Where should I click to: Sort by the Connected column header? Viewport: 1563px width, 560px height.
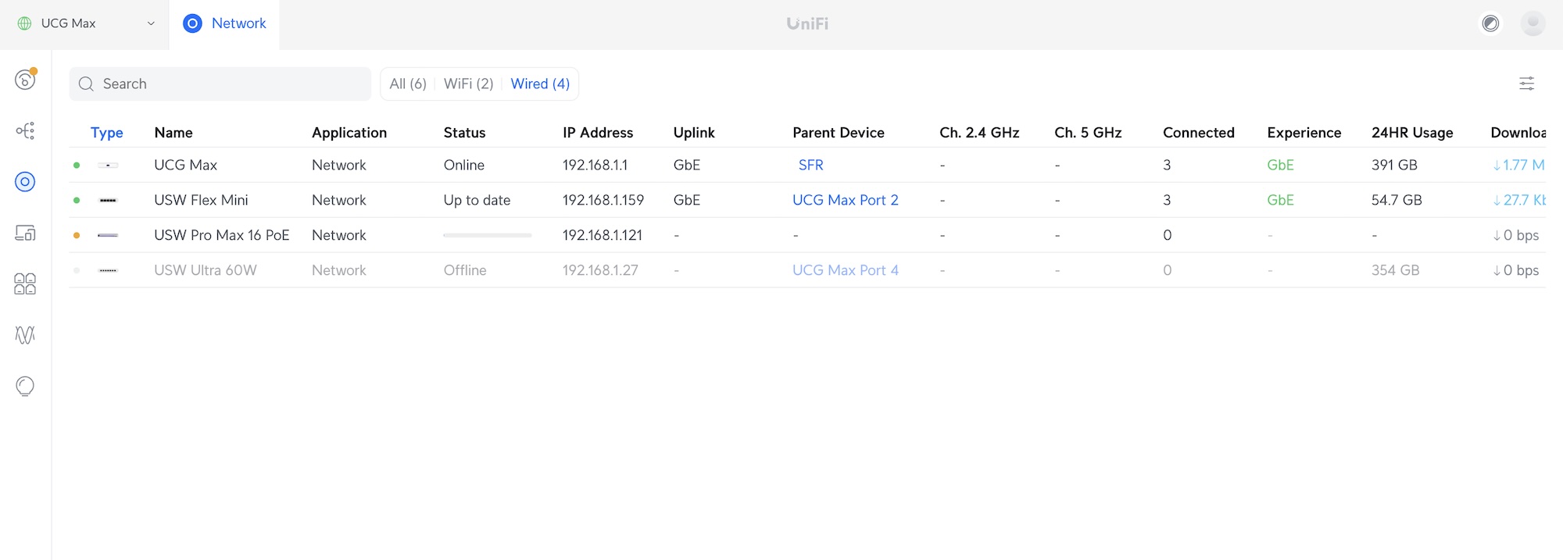1199,133
